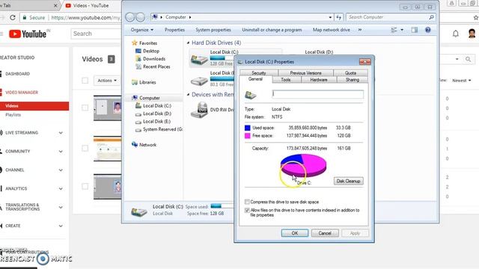Select the DVD RW Drive icon
The width and height of the screenshot is (479, 269).
point(199,110)
